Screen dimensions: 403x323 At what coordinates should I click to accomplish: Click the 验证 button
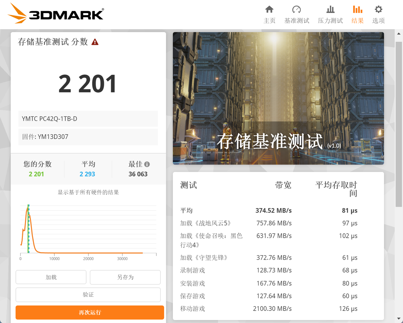(88, 295)
